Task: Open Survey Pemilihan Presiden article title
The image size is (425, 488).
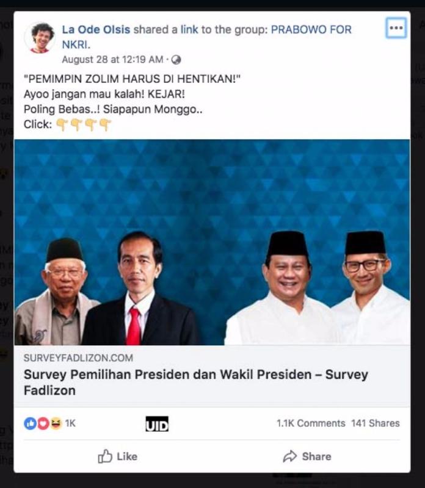Action: [195, 382]
